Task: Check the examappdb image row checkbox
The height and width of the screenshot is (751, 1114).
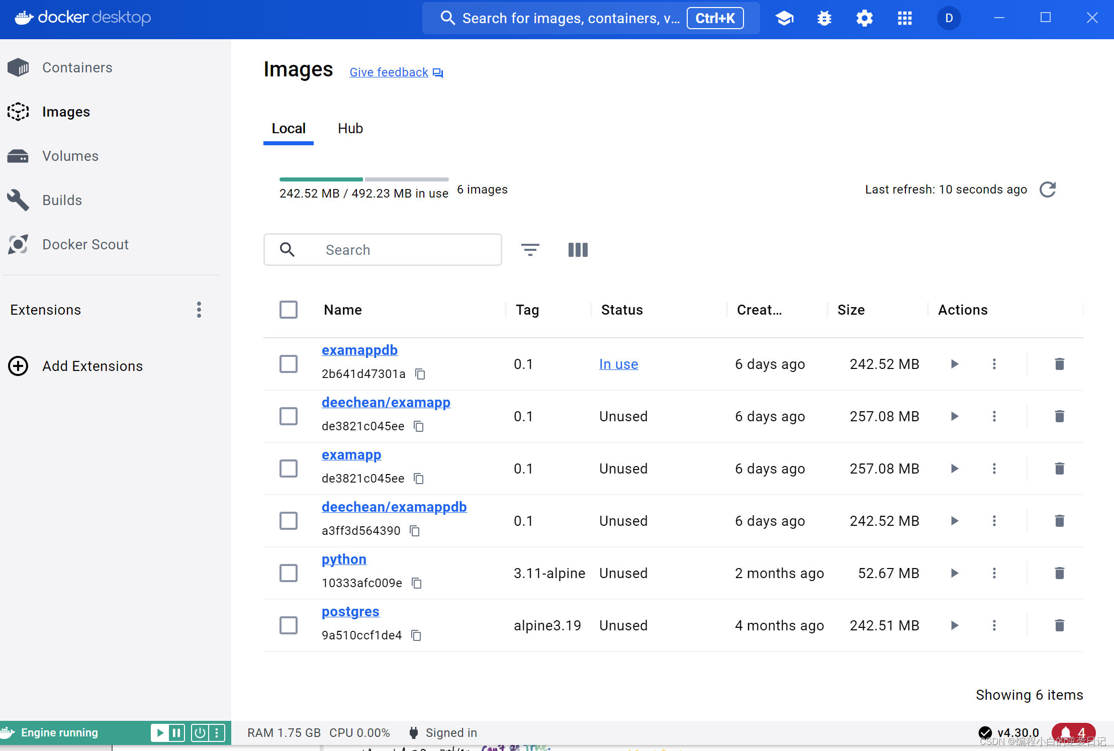Action: tap(289, 364)
